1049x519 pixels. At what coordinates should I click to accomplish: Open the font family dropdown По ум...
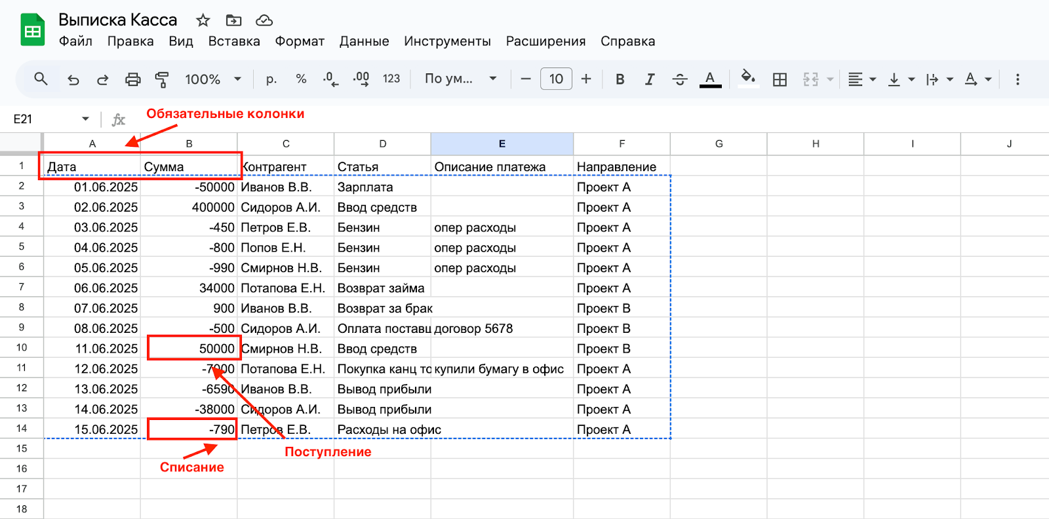click(x=460, y=79)
